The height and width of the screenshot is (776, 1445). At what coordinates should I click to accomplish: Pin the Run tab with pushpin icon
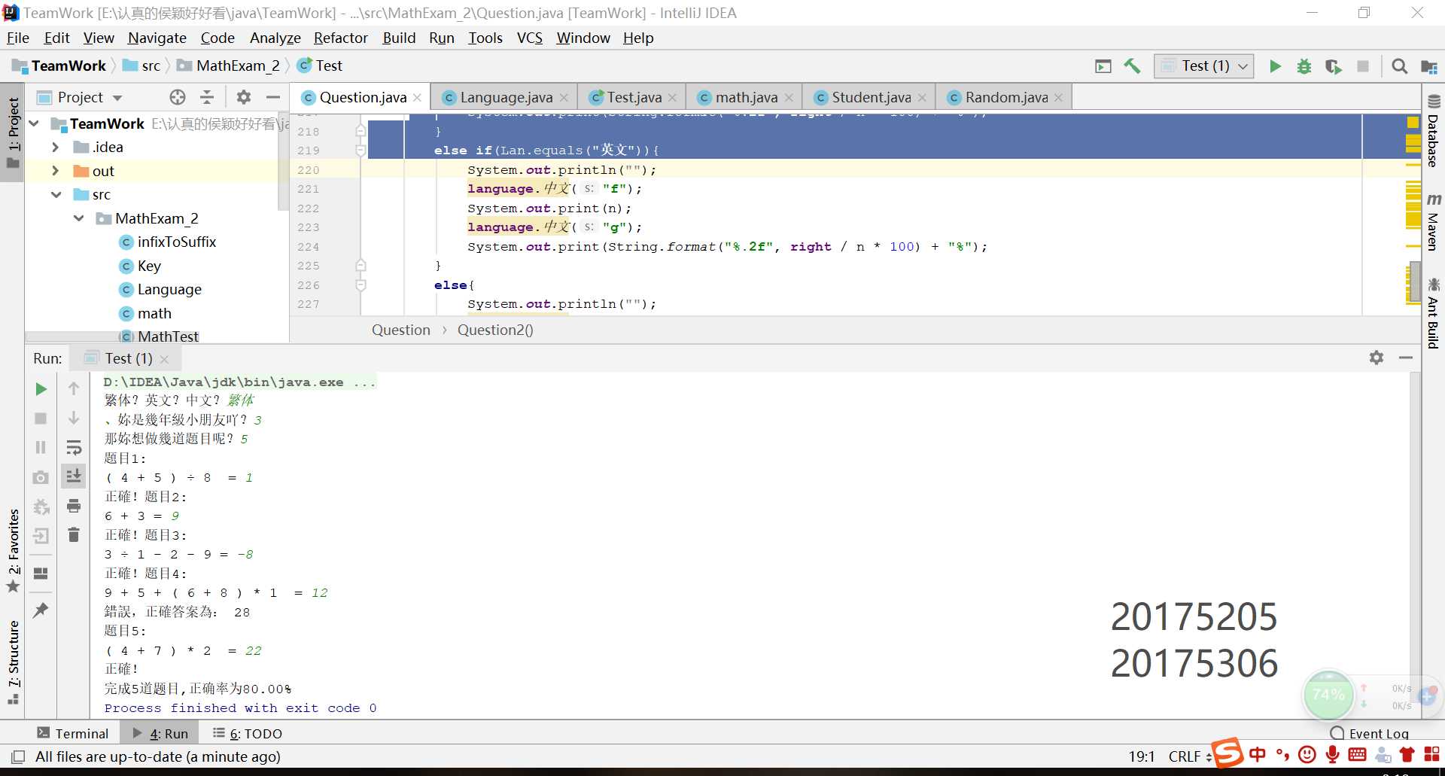pos(41,610)
